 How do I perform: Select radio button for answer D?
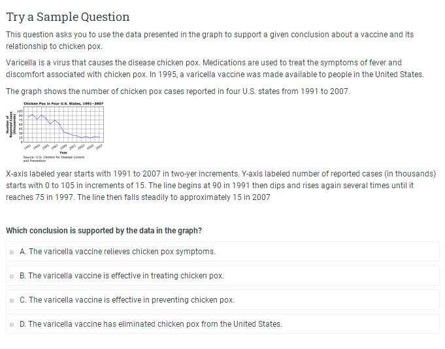click(12, 324)
